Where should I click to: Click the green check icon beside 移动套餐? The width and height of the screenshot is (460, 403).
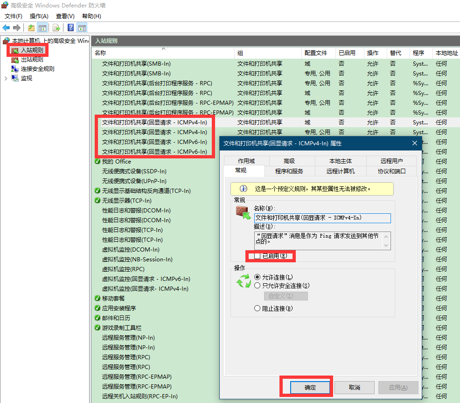pyautogui.click(x=98, y=298)
